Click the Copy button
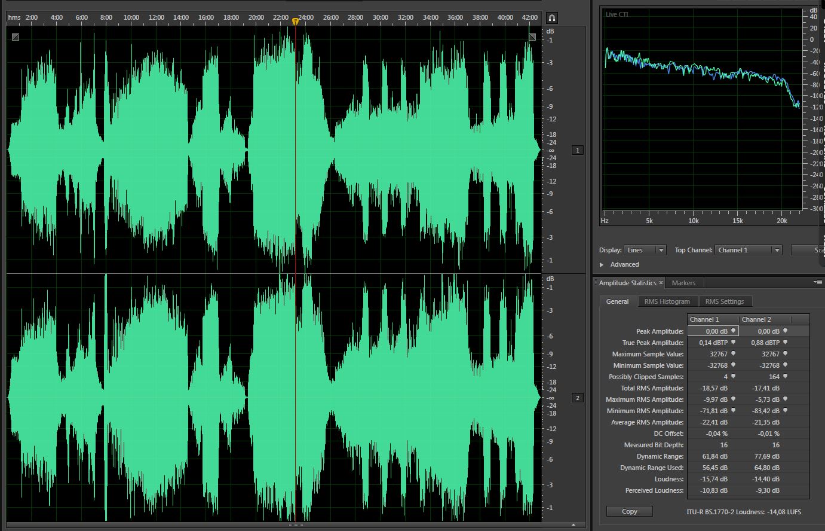 629,511
